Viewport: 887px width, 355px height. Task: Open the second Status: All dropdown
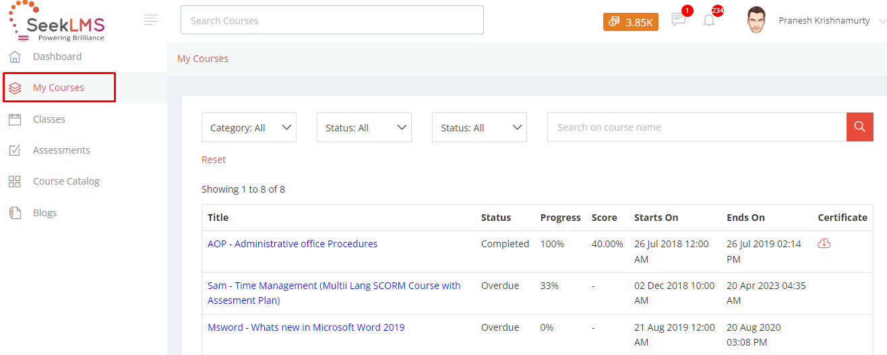[479, 127]
